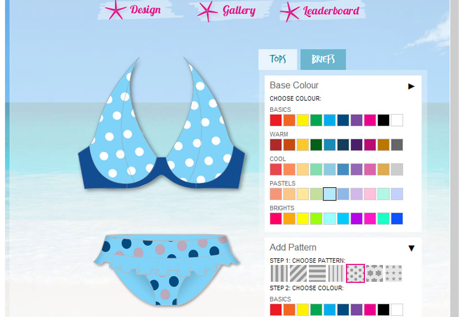Choose the selected pastel light blue swatch
462x317 pixels.
(329, 194)
